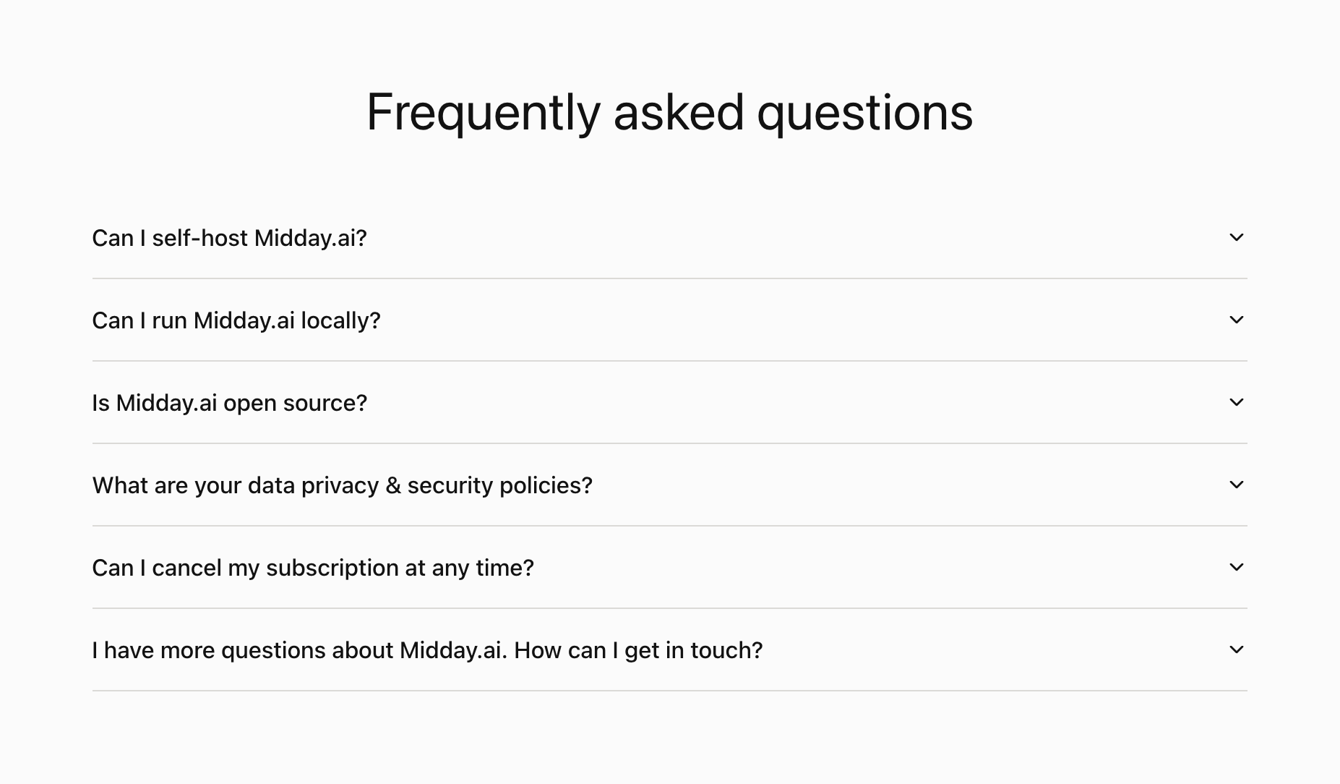Click the word 'questions' in the page title
1340x784 pixels.
(x=864, y=114)
